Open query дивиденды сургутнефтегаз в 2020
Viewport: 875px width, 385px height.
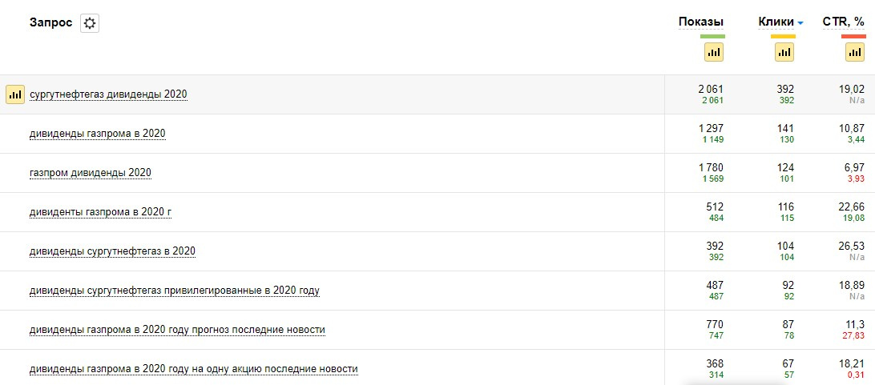click(112, 251)
